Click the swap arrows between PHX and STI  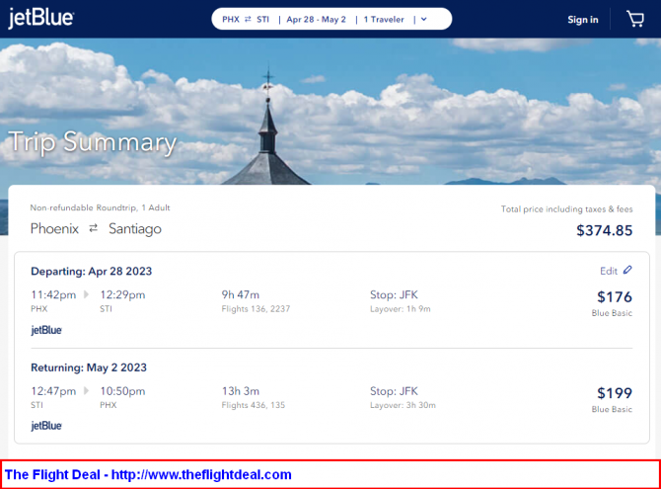(248, 20)
